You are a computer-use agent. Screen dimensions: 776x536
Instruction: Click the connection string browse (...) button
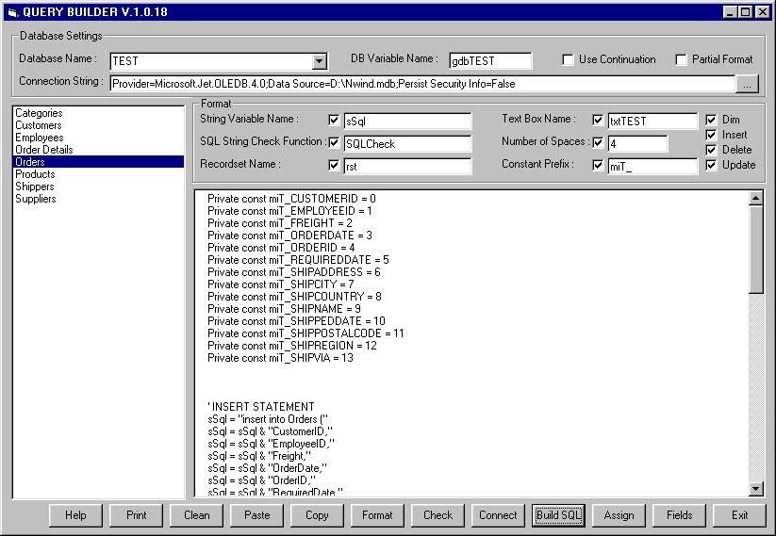[x=746, y=84]
